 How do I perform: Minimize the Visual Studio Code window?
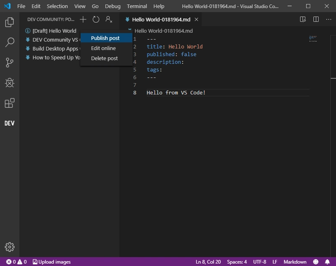(289, 6)
